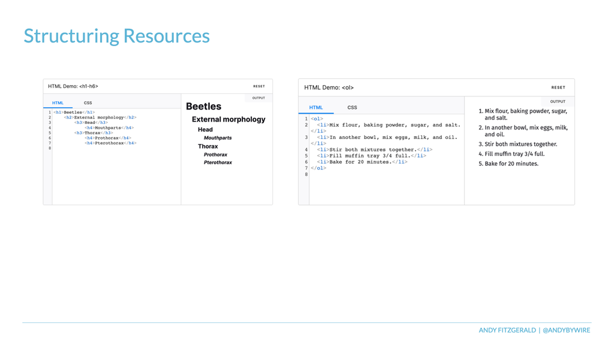614x345 pixels.
Task: Click the closing ol tag code line
Action: click(318, 168)
